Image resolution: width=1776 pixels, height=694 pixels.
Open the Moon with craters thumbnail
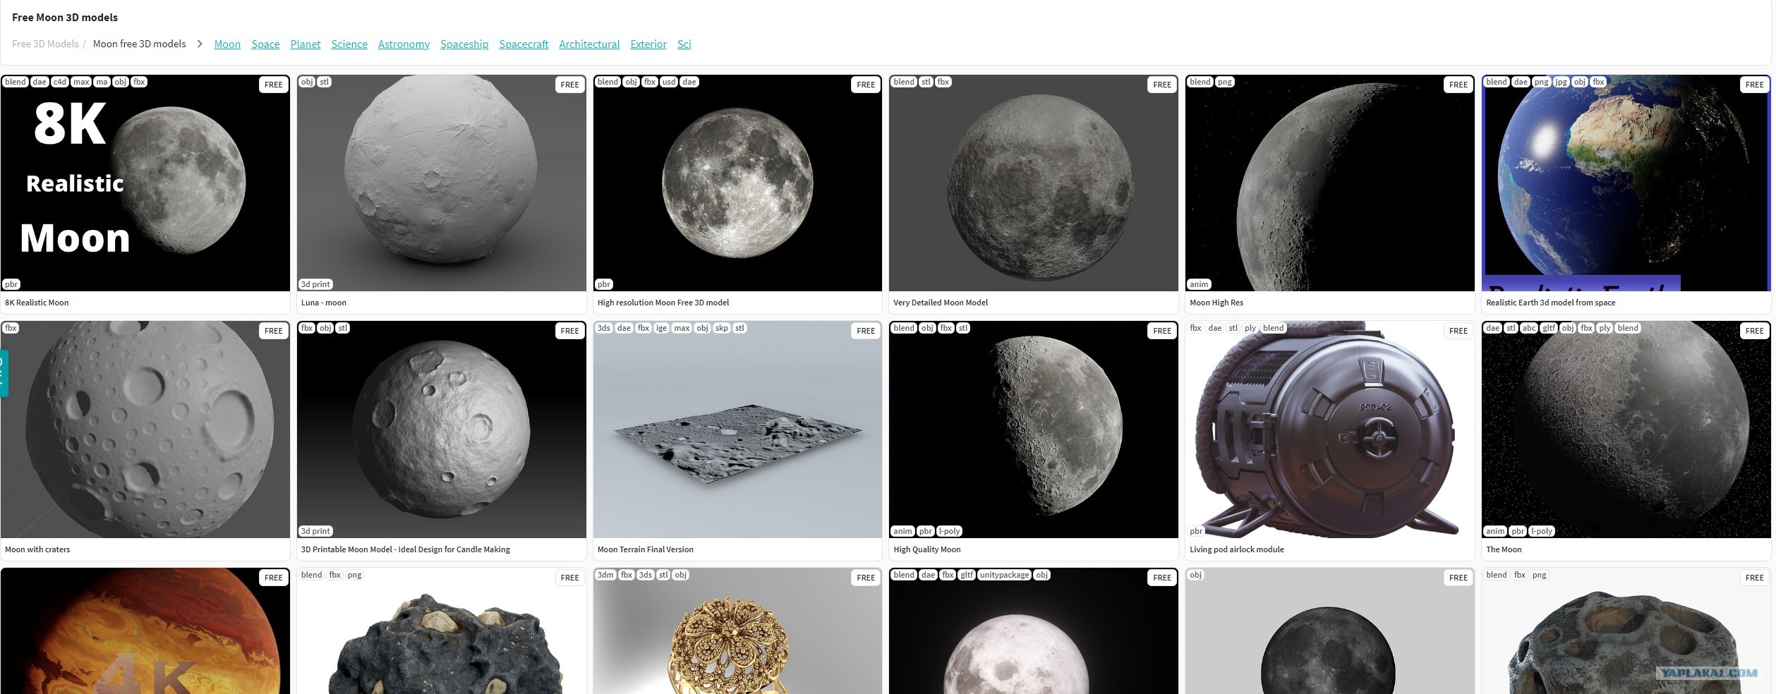coord(145,430)
